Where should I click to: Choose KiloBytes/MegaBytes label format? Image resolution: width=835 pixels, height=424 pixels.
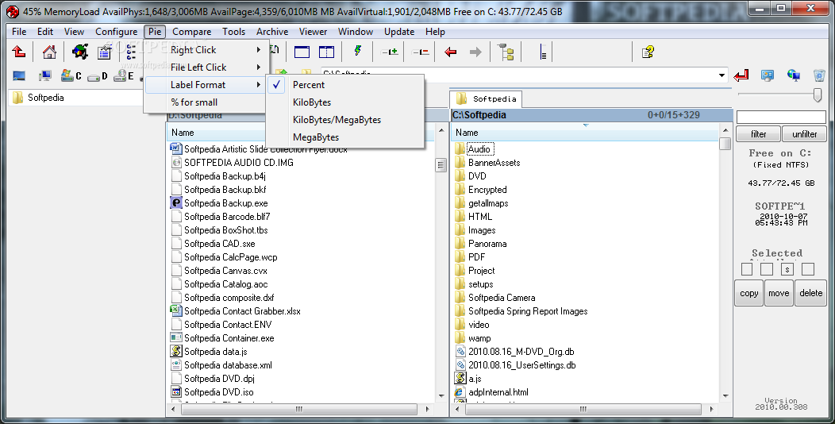click(344, 120)
